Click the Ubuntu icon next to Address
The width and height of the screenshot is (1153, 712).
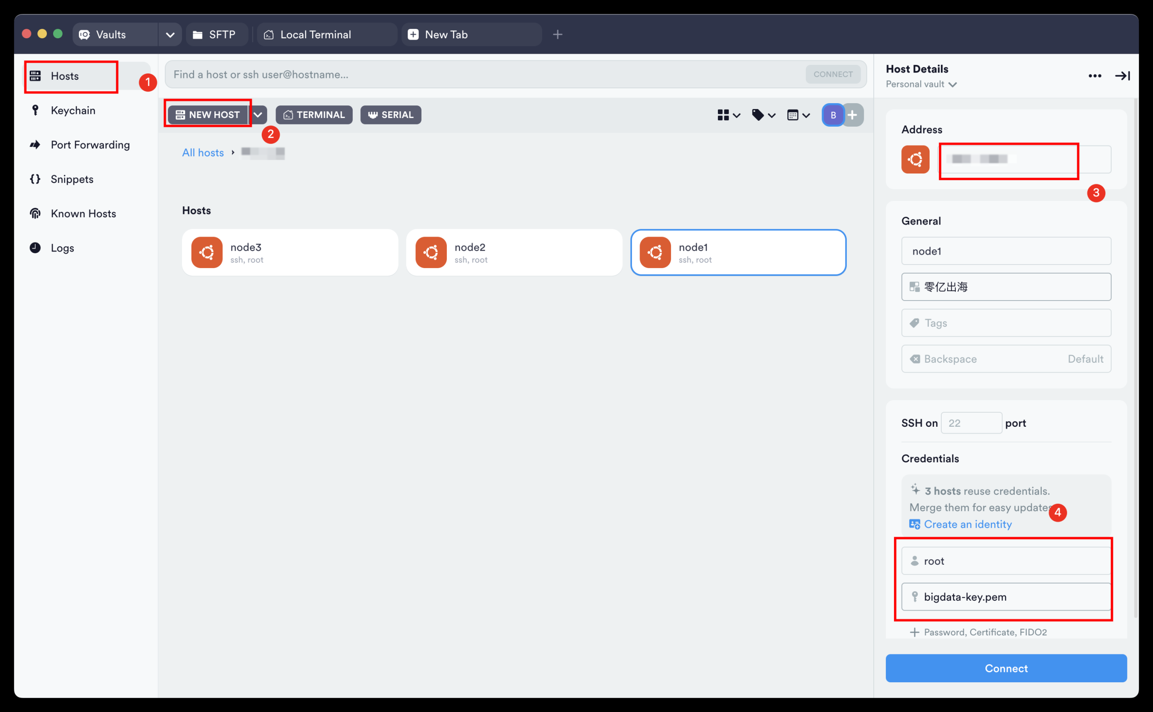coord(915,159)
